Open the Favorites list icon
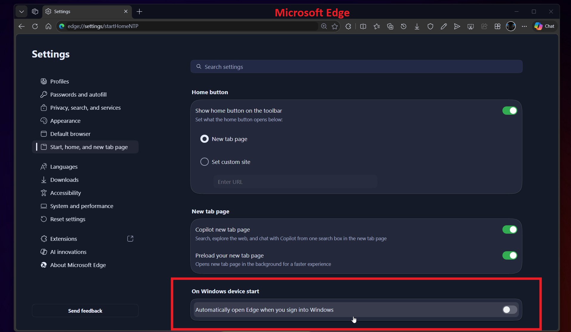This screenshot has height=332, width=571. click(377, 26)
